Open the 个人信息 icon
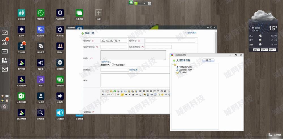This screenshot has width=283, height=139. pos(41,96)
